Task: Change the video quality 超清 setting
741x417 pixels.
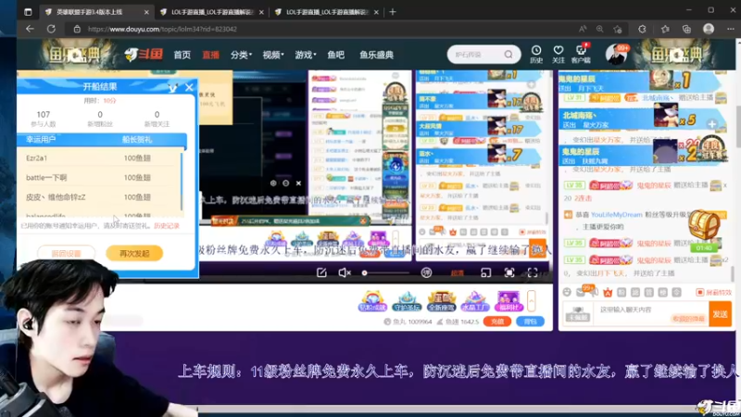Action: (457, 272)
